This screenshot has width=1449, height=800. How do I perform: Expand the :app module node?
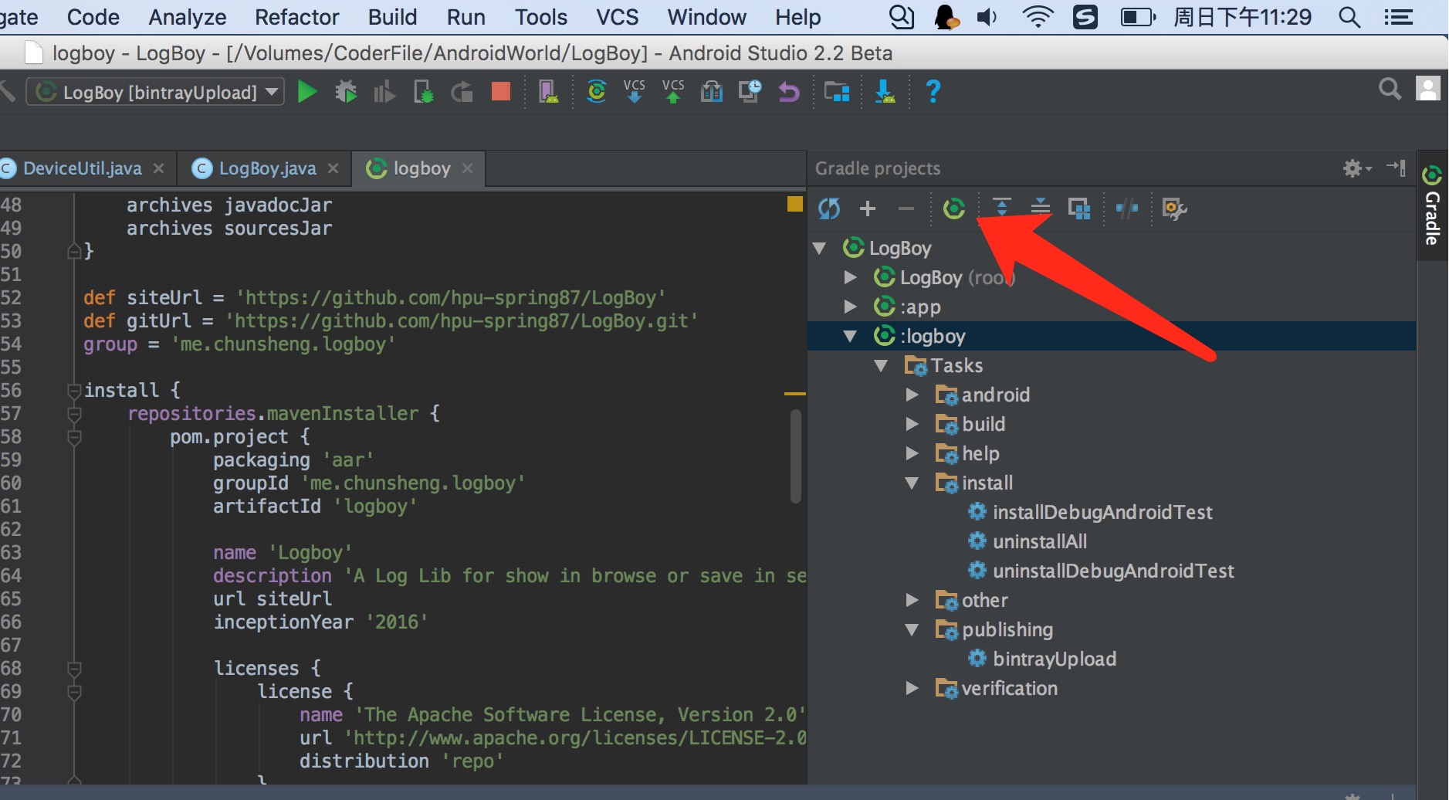coord(850,307)
